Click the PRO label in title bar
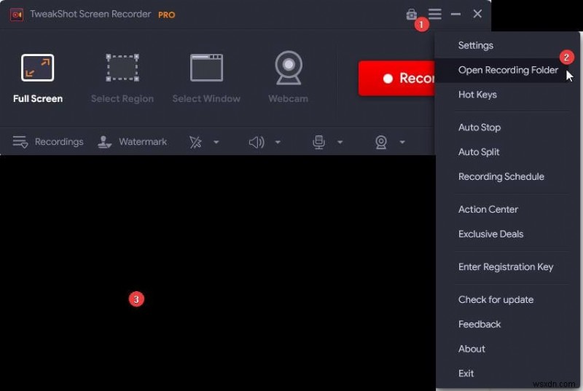 166,15
